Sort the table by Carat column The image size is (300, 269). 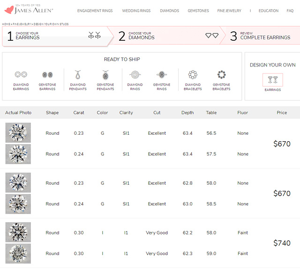point(79,113)
